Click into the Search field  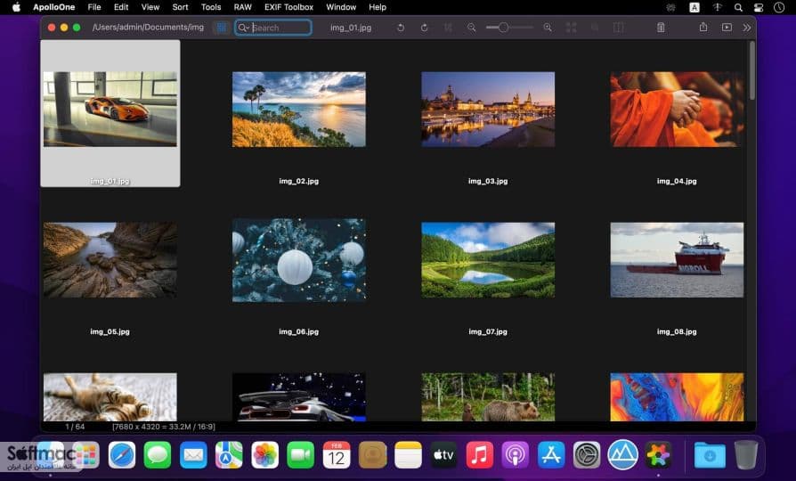point(273,28)
